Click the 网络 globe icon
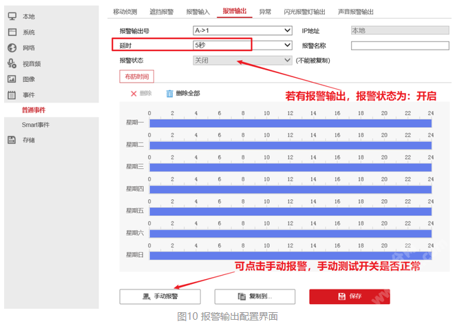The width and height of the screenshot is (455, 326). click(x=12, y=48)
